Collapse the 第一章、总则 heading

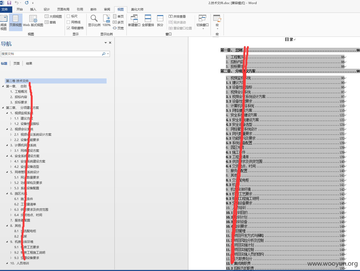point(3,86)
